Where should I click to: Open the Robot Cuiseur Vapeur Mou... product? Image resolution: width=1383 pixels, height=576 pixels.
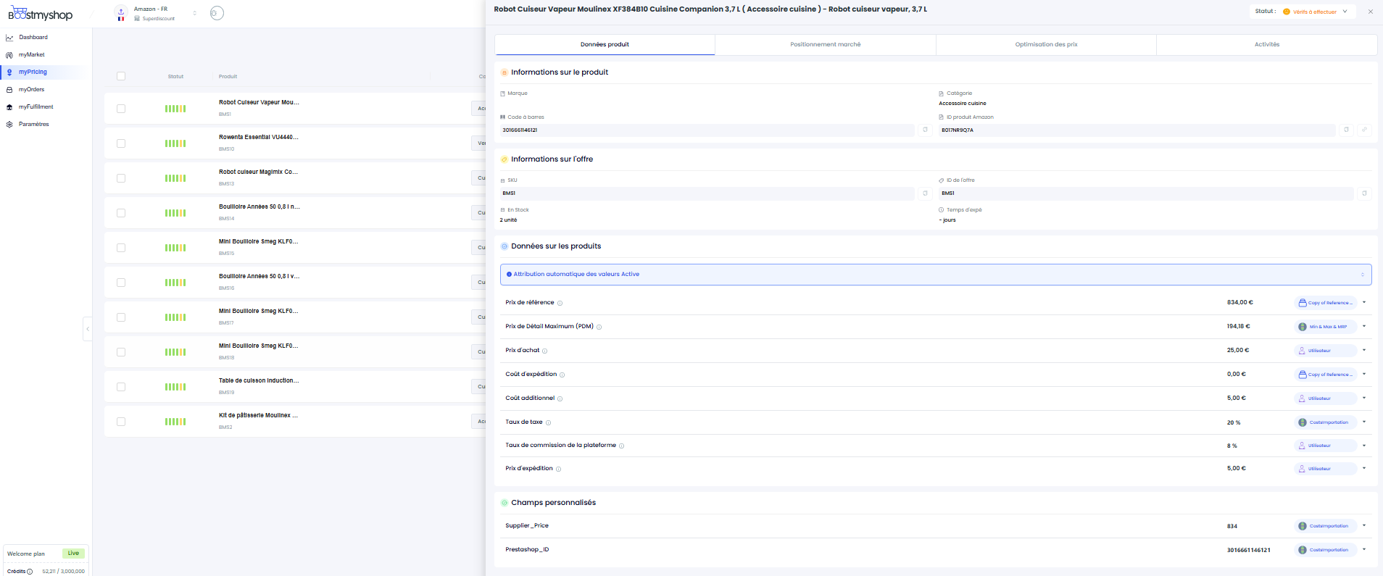click(259, 102)
